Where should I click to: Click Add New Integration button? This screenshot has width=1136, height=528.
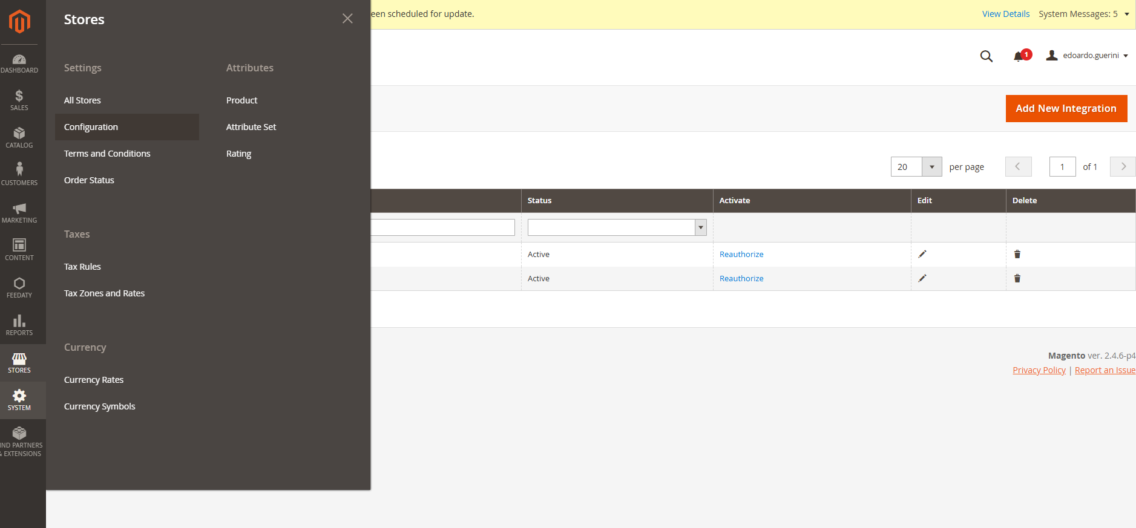[1066, 108]
